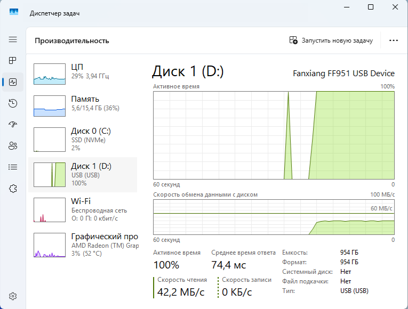
Task: Select Disk 0 (C:) item
Action: pos(83,139)
